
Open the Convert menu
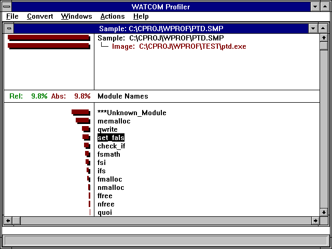point(40,17)
